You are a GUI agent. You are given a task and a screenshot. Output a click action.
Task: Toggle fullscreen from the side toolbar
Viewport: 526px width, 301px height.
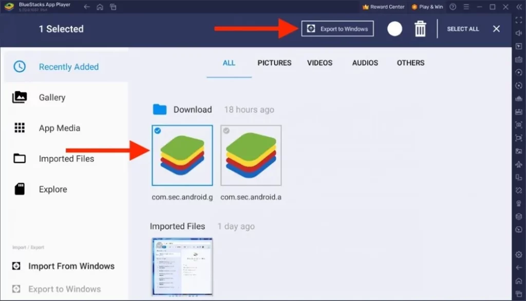coord(519,20)
